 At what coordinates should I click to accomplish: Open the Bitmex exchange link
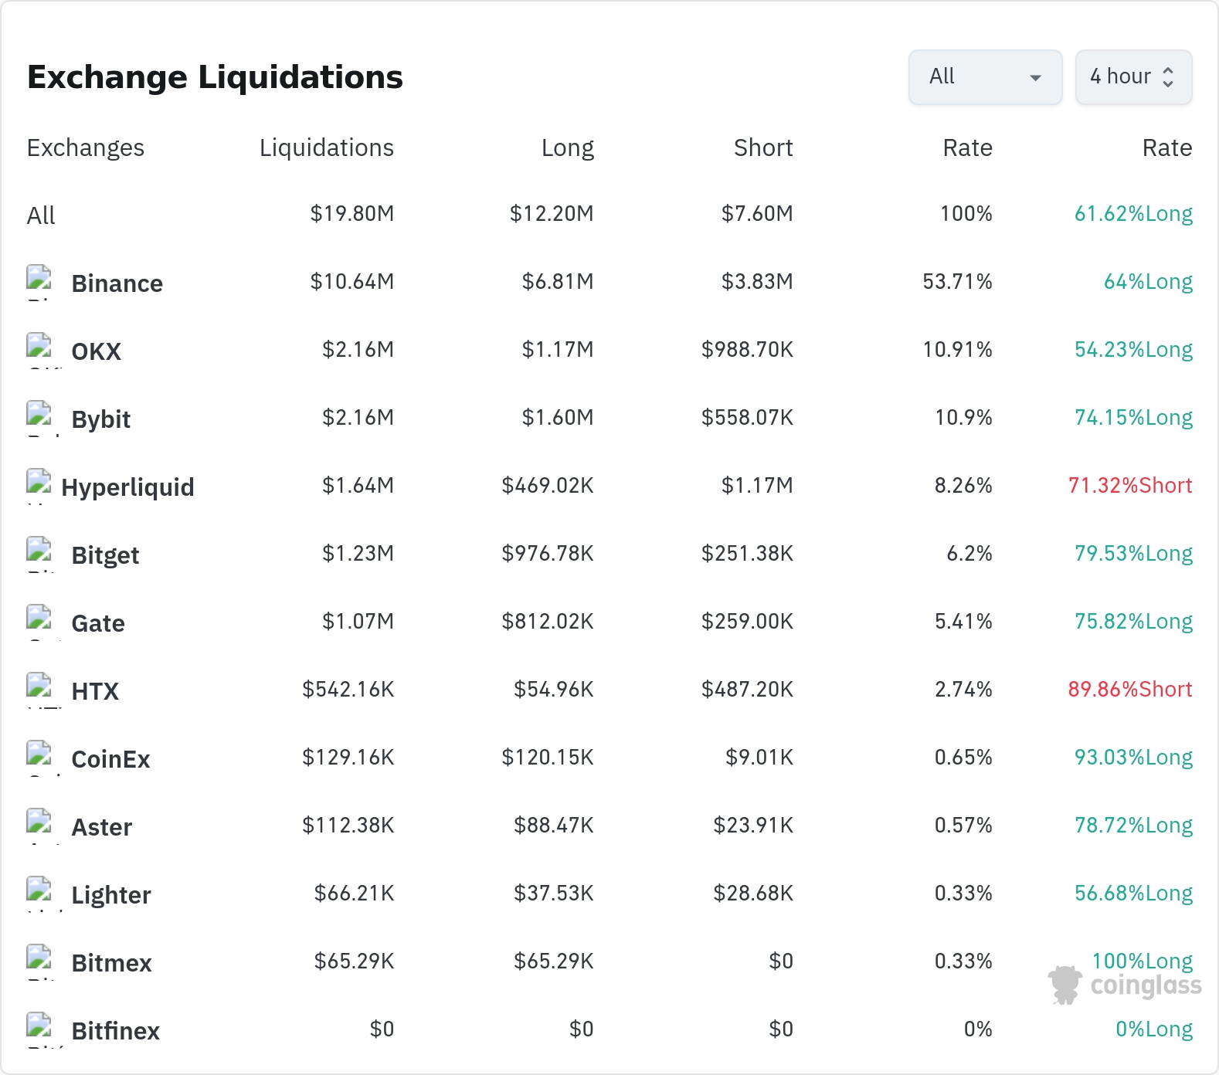point(111,963)
